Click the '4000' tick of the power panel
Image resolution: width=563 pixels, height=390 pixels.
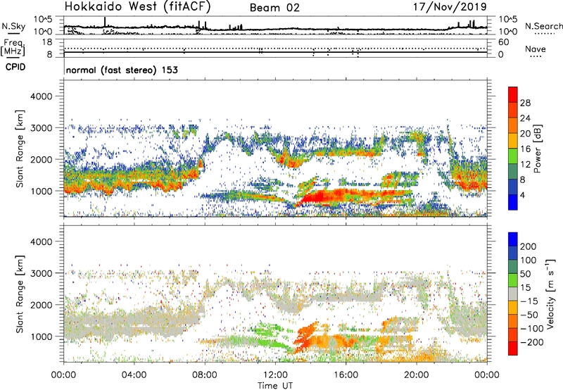42,96
